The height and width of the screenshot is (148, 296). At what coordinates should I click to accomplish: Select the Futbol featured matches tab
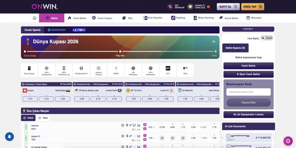28,118
